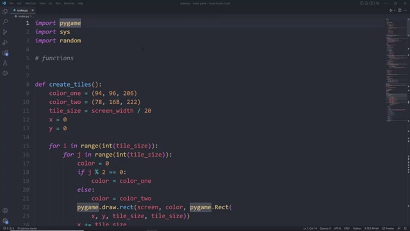The height and width of the screenshot is (231, 410).
Task: Open the Source Control view
Action: (5, 32)
